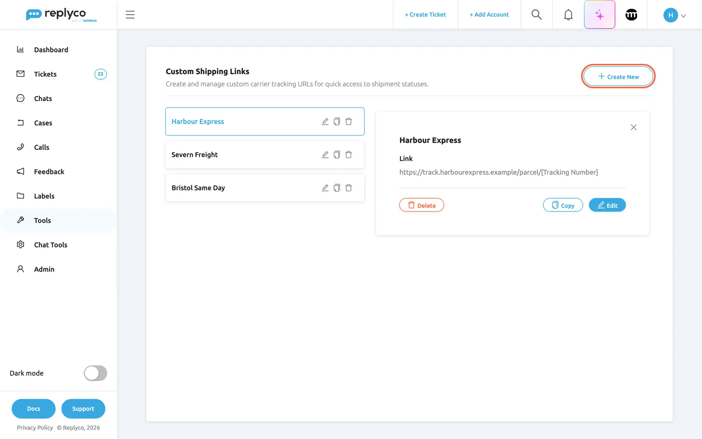The width and height of the screenshot is (702, 439).
Task: Open the notifications bell
Action: tap(568, 15)
